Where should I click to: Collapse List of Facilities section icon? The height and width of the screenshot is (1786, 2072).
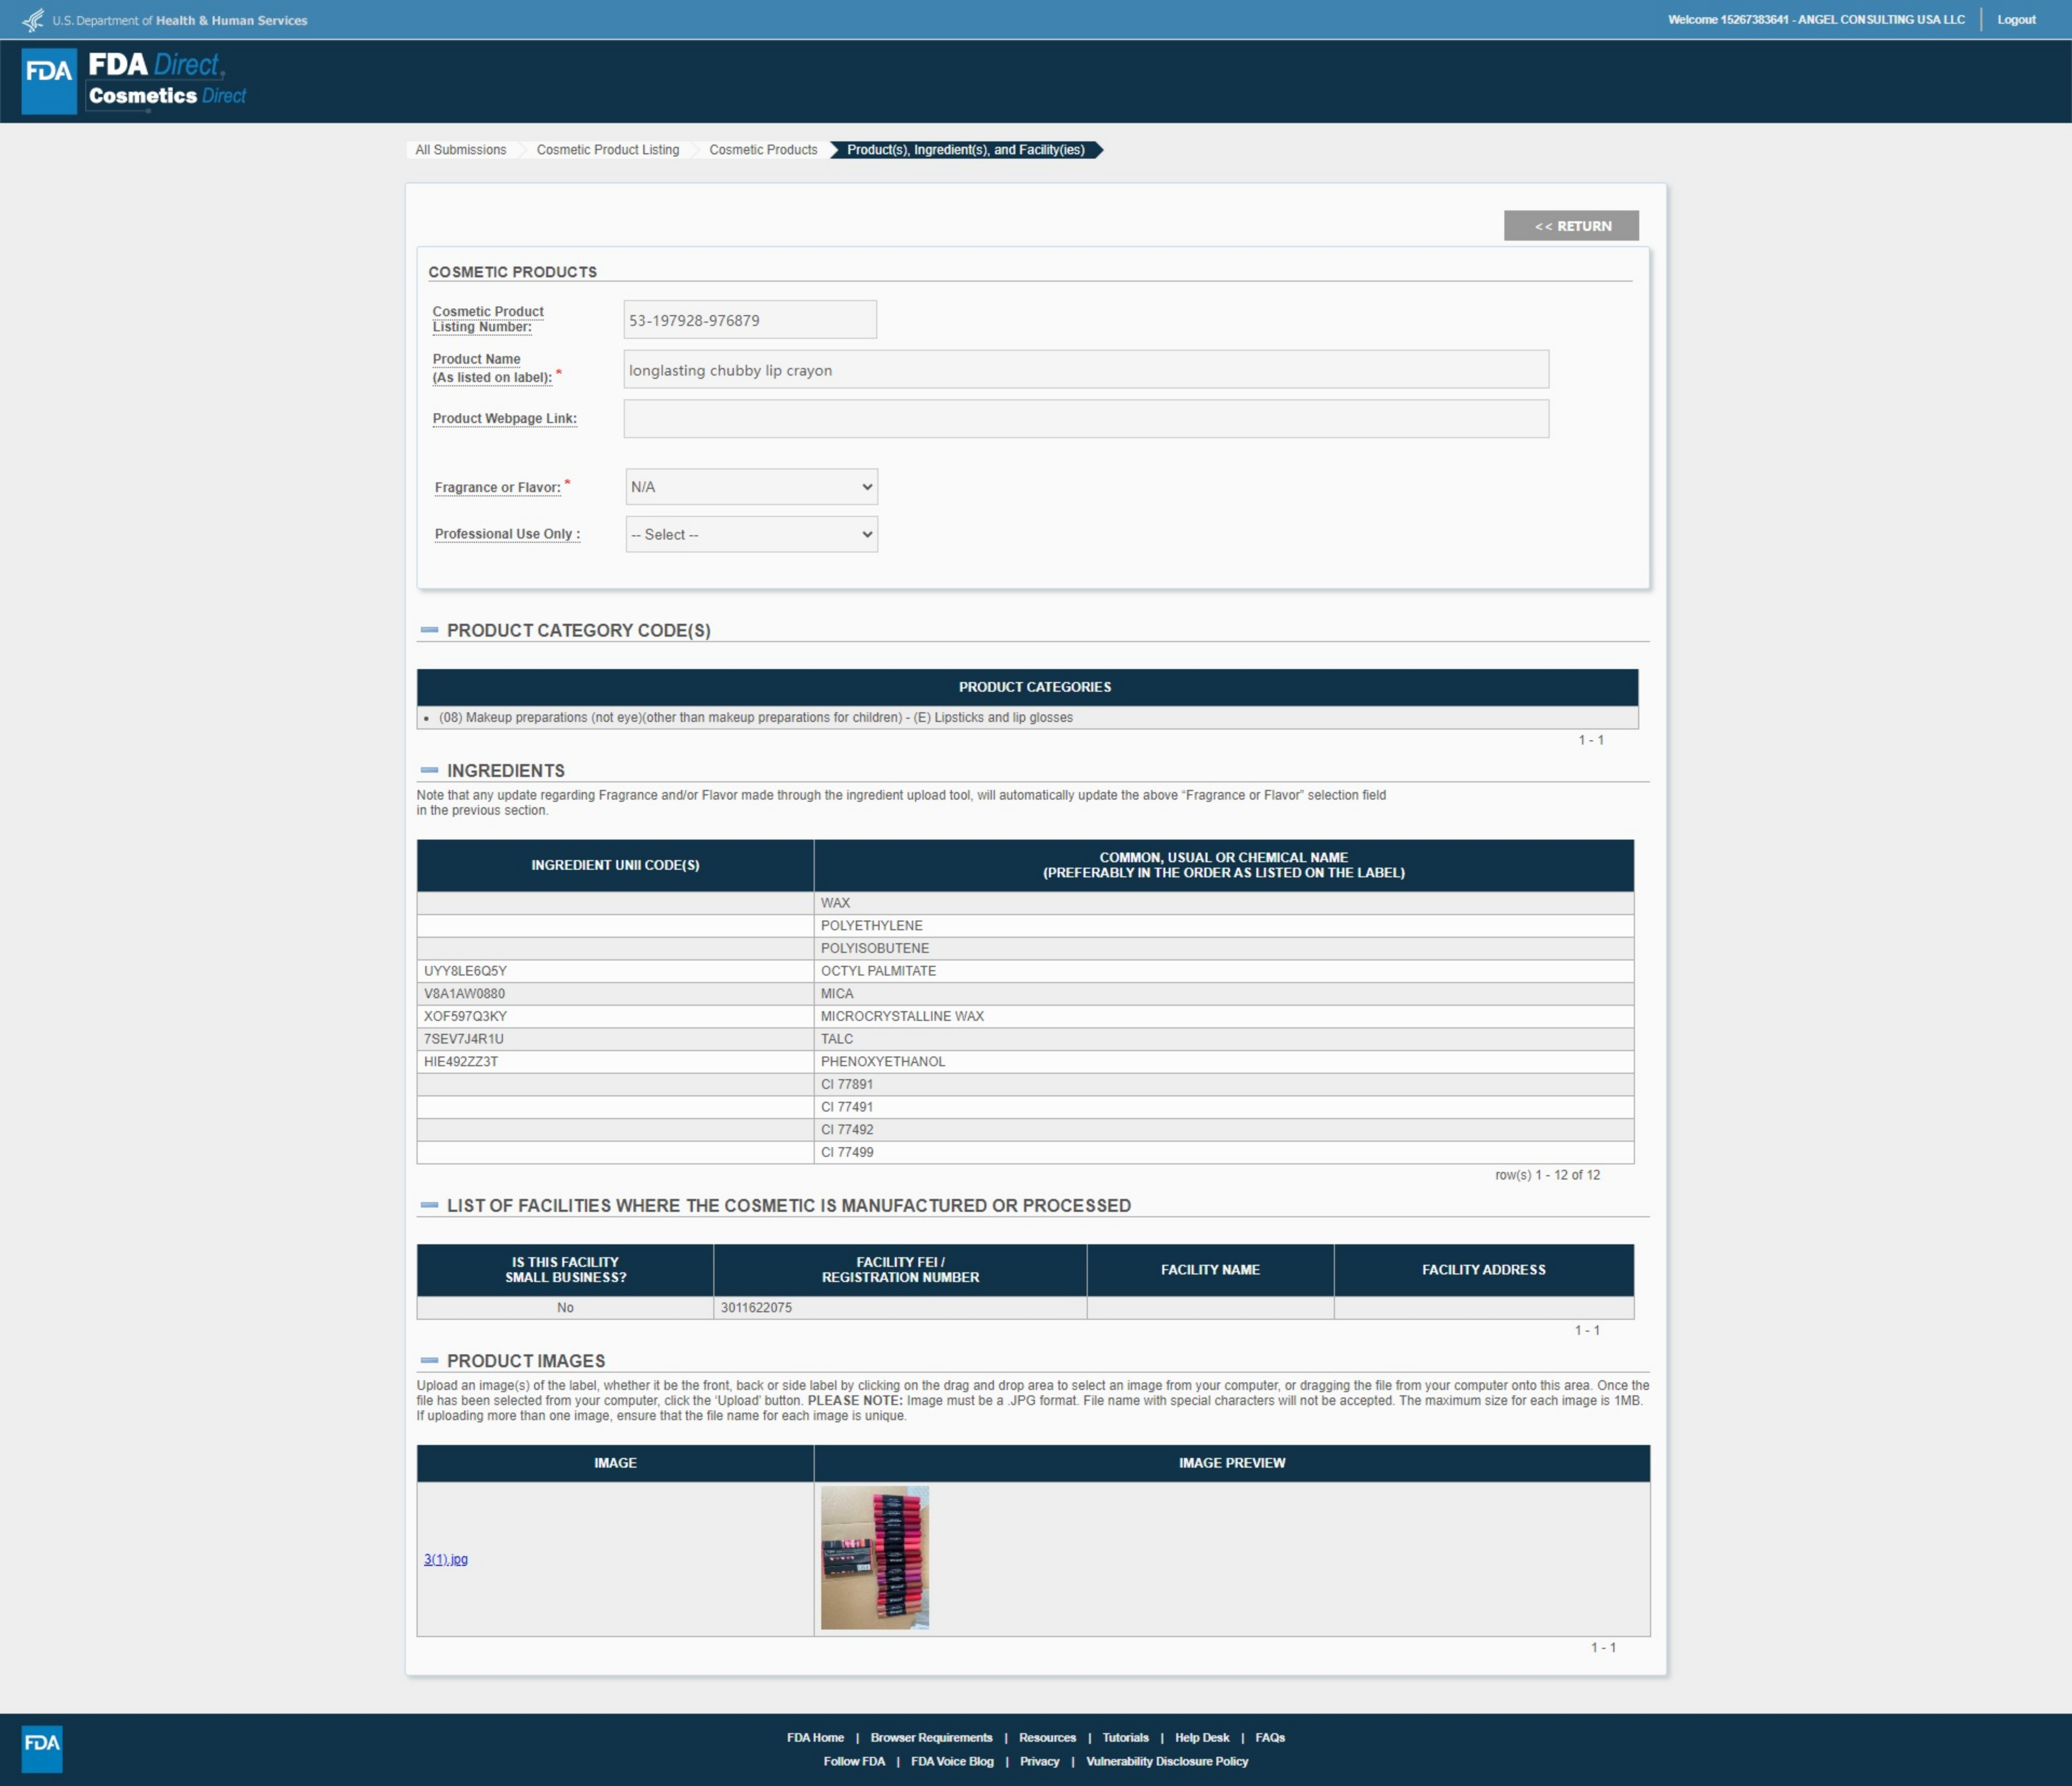point(429,1205)
